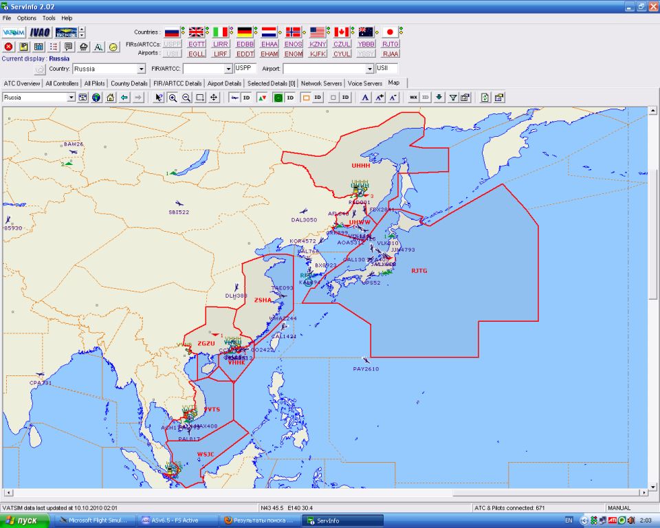Screen dimensions: 660x528
Task: Click the zoom in magnifier tool
Action: [173, 98]
